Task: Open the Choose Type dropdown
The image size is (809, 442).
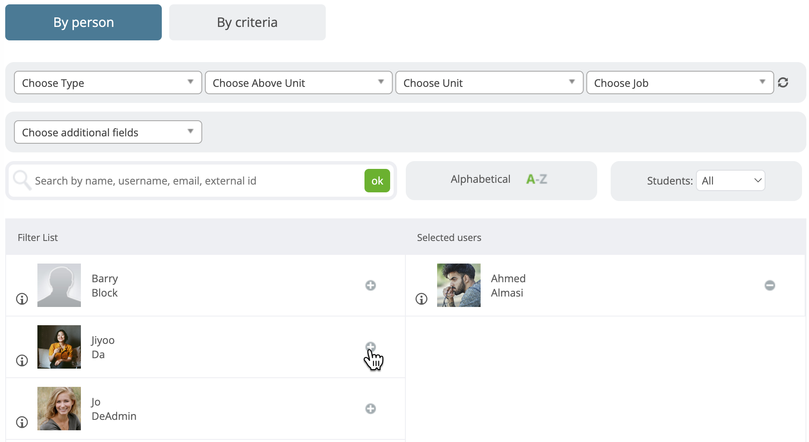Action: 108,82
